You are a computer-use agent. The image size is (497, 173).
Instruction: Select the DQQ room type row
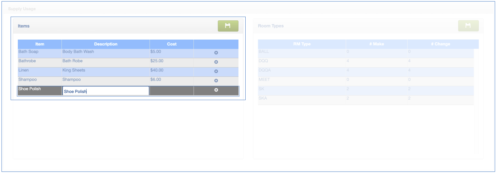[302, 61]
